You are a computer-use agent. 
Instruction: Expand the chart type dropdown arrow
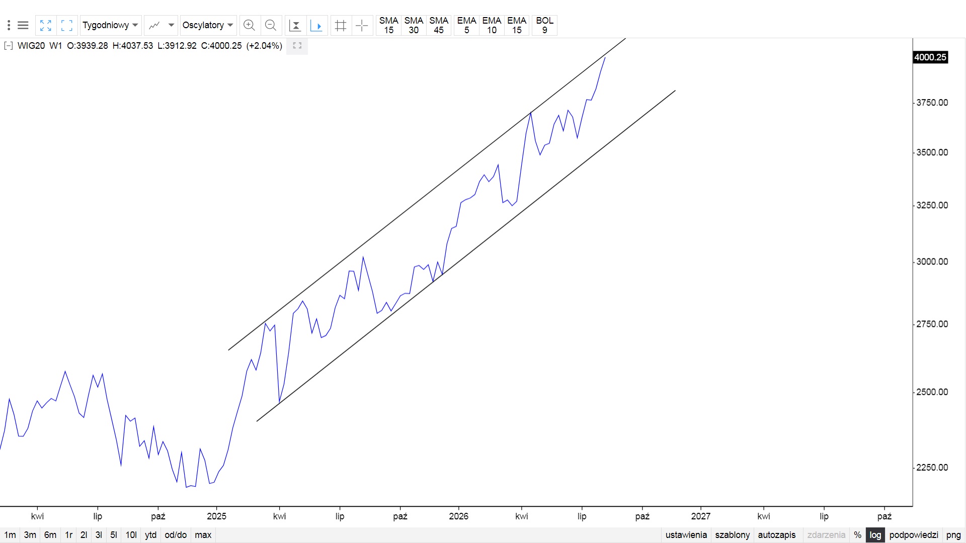click(x=171, y=25)
